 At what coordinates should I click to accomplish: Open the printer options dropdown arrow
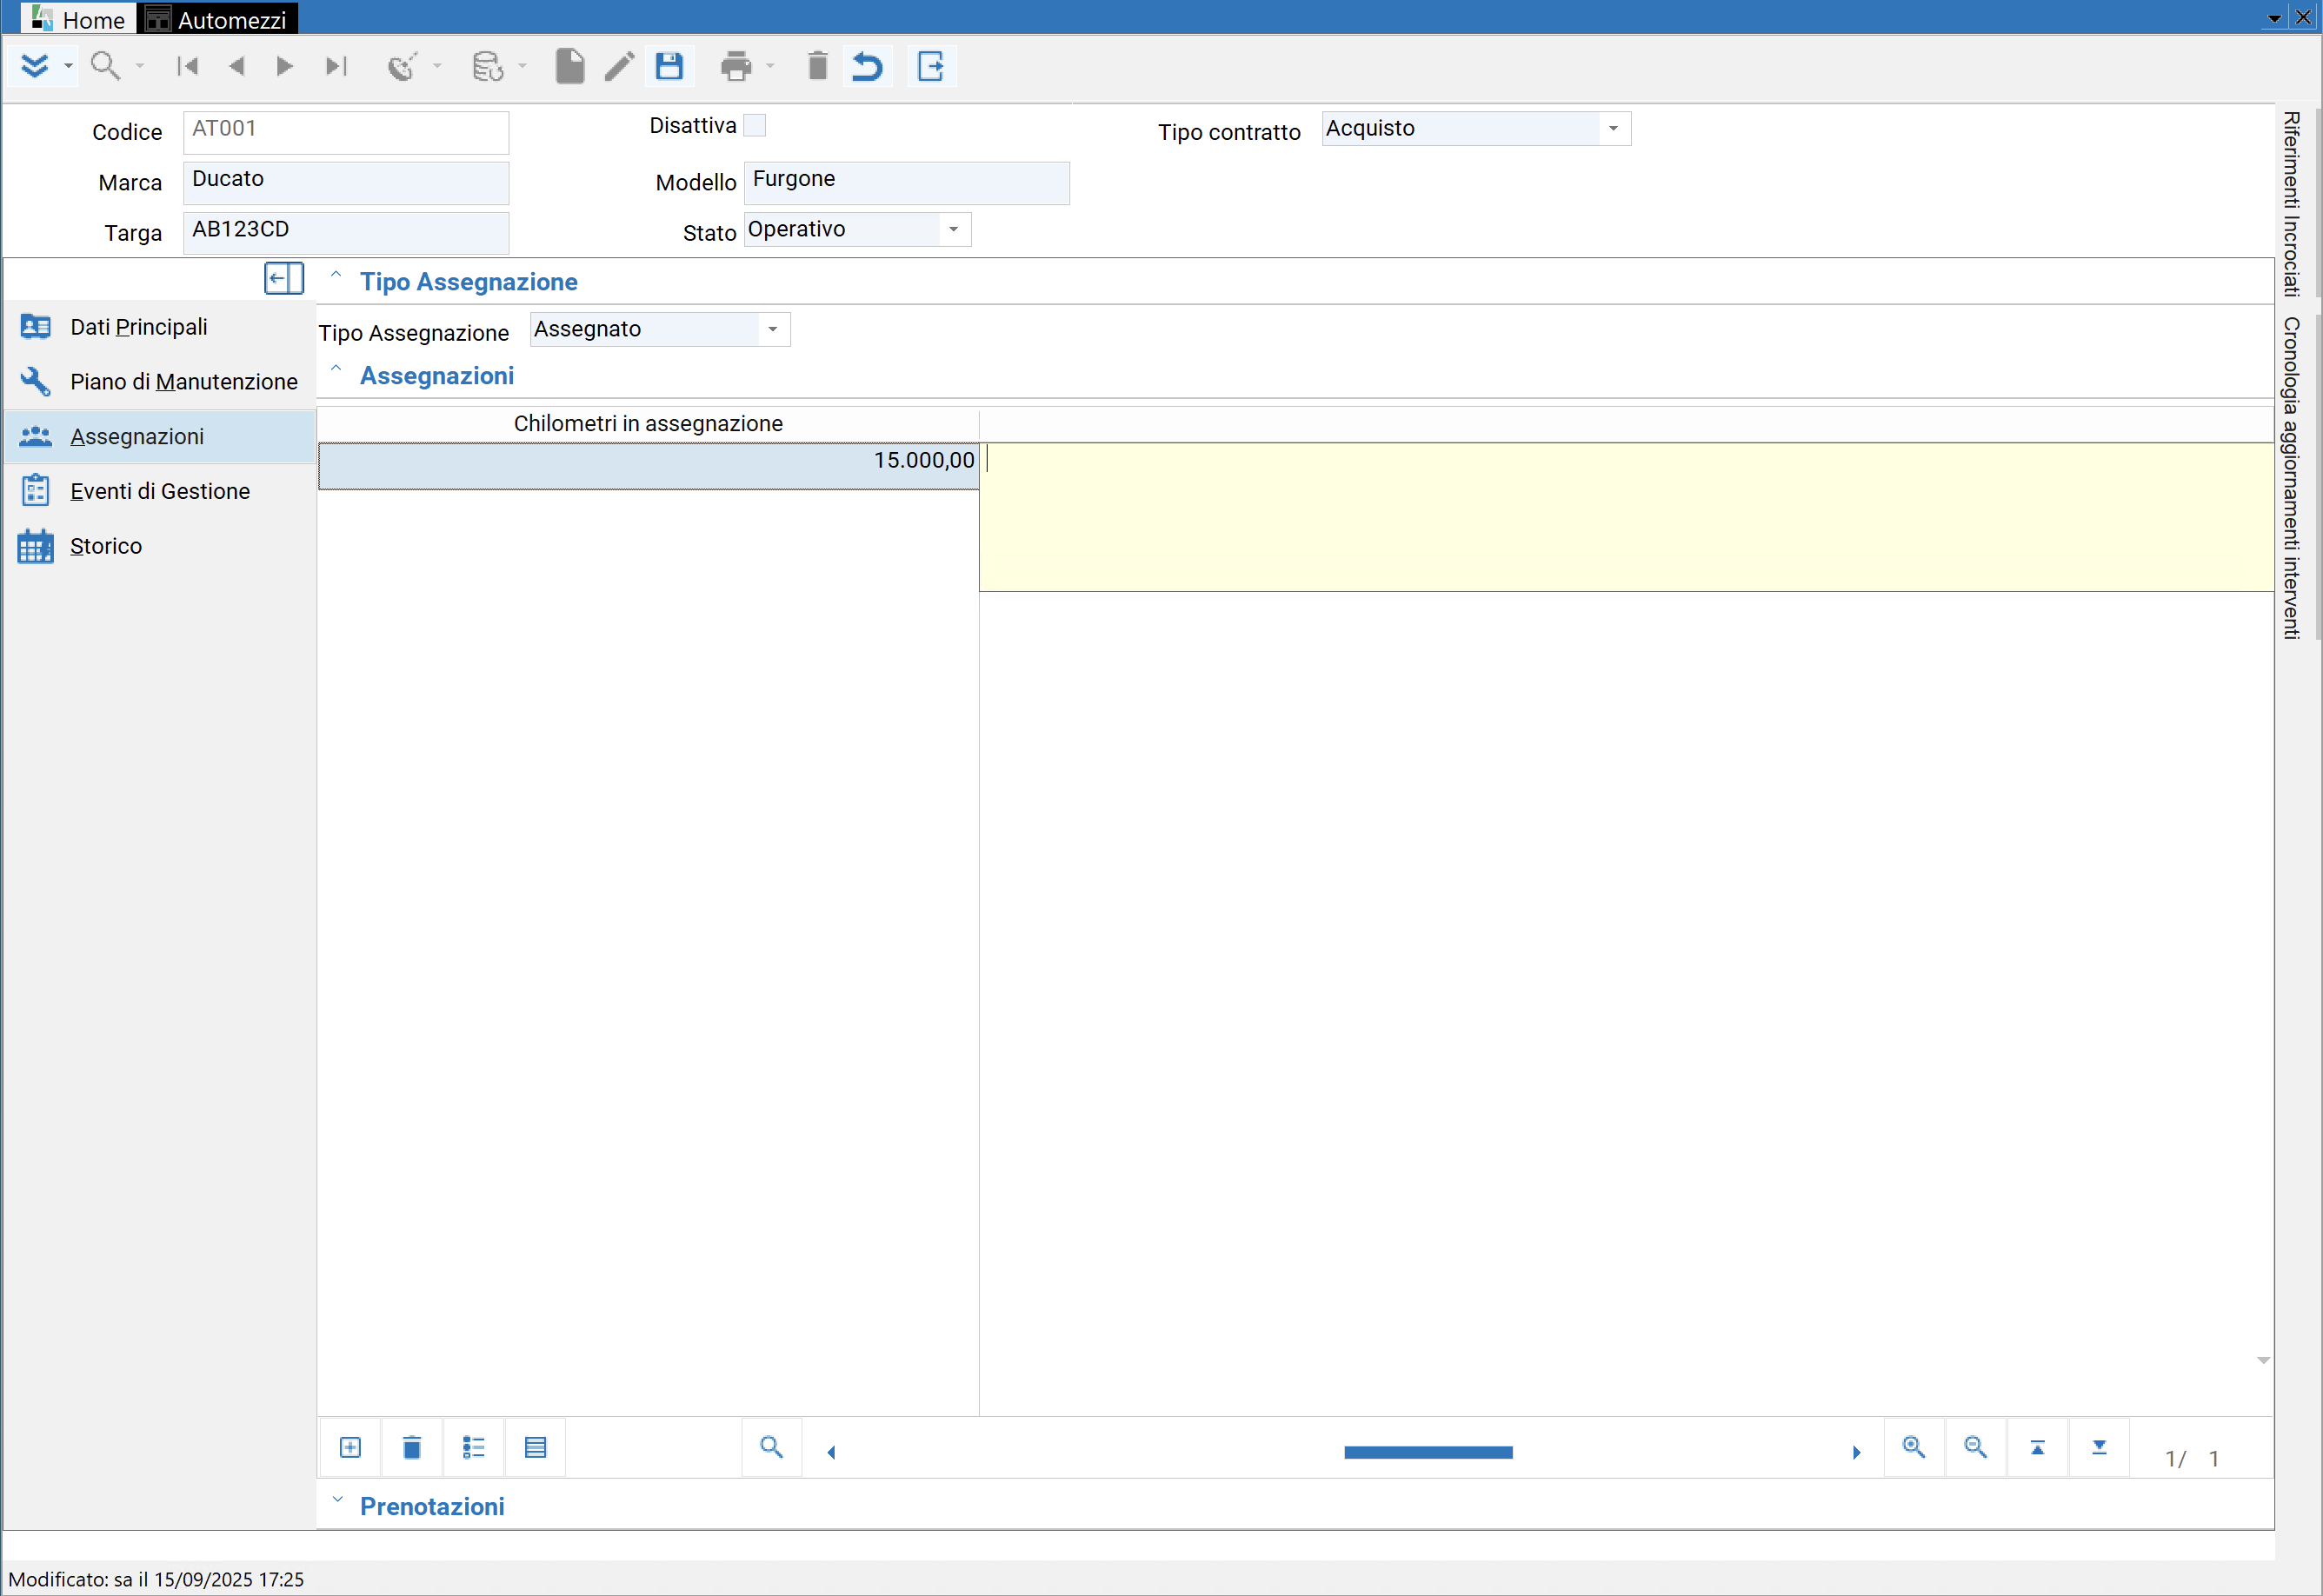tap(770, 66)
